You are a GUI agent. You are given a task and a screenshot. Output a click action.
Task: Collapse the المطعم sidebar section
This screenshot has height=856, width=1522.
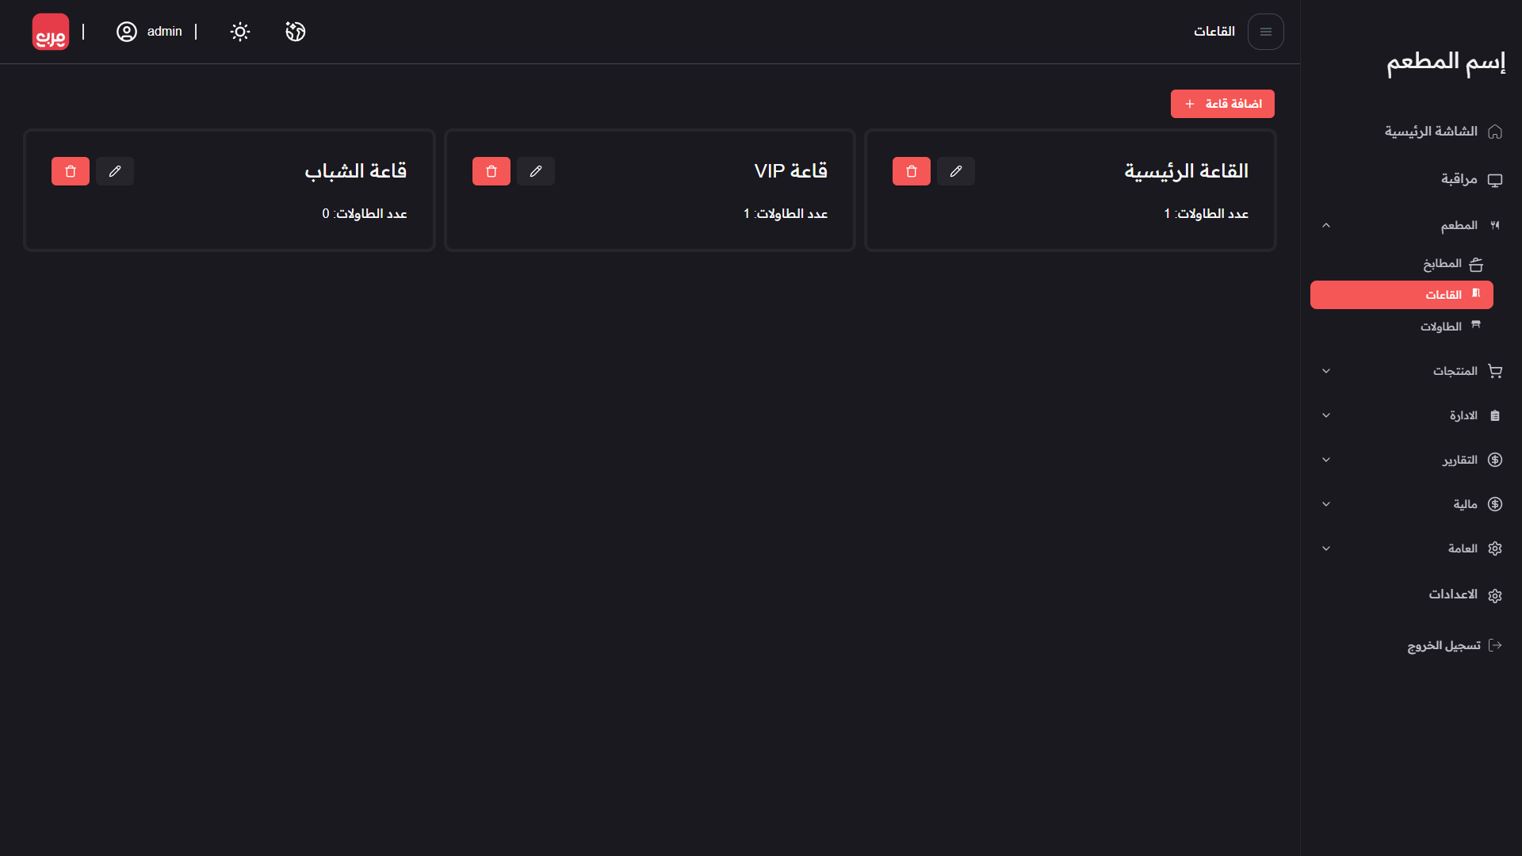(1326, 226)
